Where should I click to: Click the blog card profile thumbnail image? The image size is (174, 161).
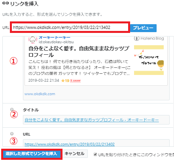click(x=149, y=60)
